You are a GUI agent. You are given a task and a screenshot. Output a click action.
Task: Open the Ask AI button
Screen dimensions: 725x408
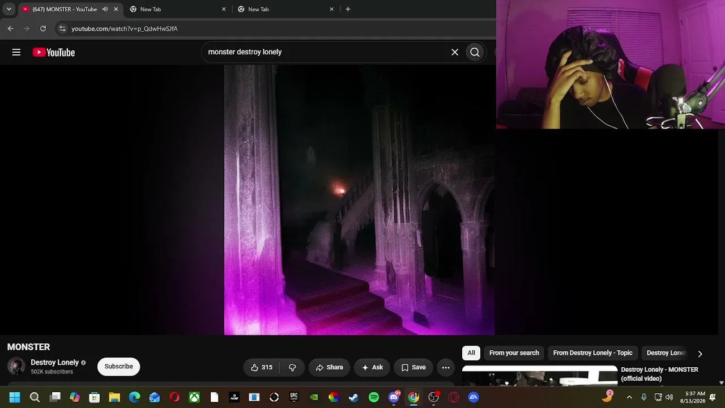pos(372,367)
